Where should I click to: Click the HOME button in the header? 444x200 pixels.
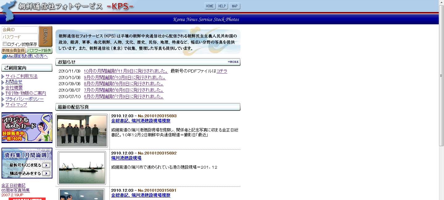click(210, 6)
